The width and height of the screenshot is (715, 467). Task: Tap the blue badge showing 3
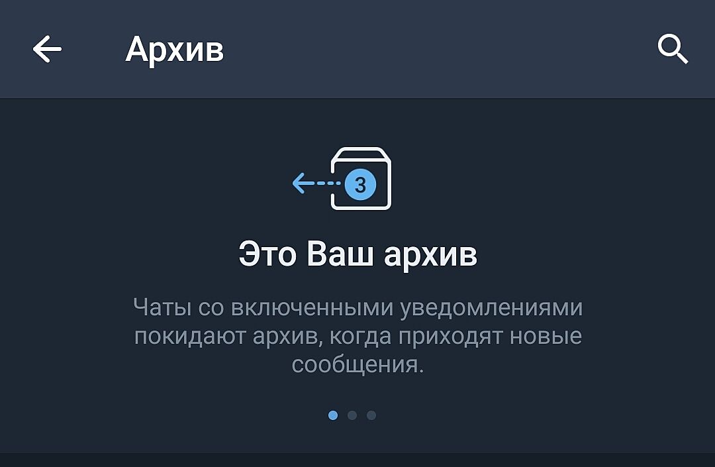coord(360,185)
